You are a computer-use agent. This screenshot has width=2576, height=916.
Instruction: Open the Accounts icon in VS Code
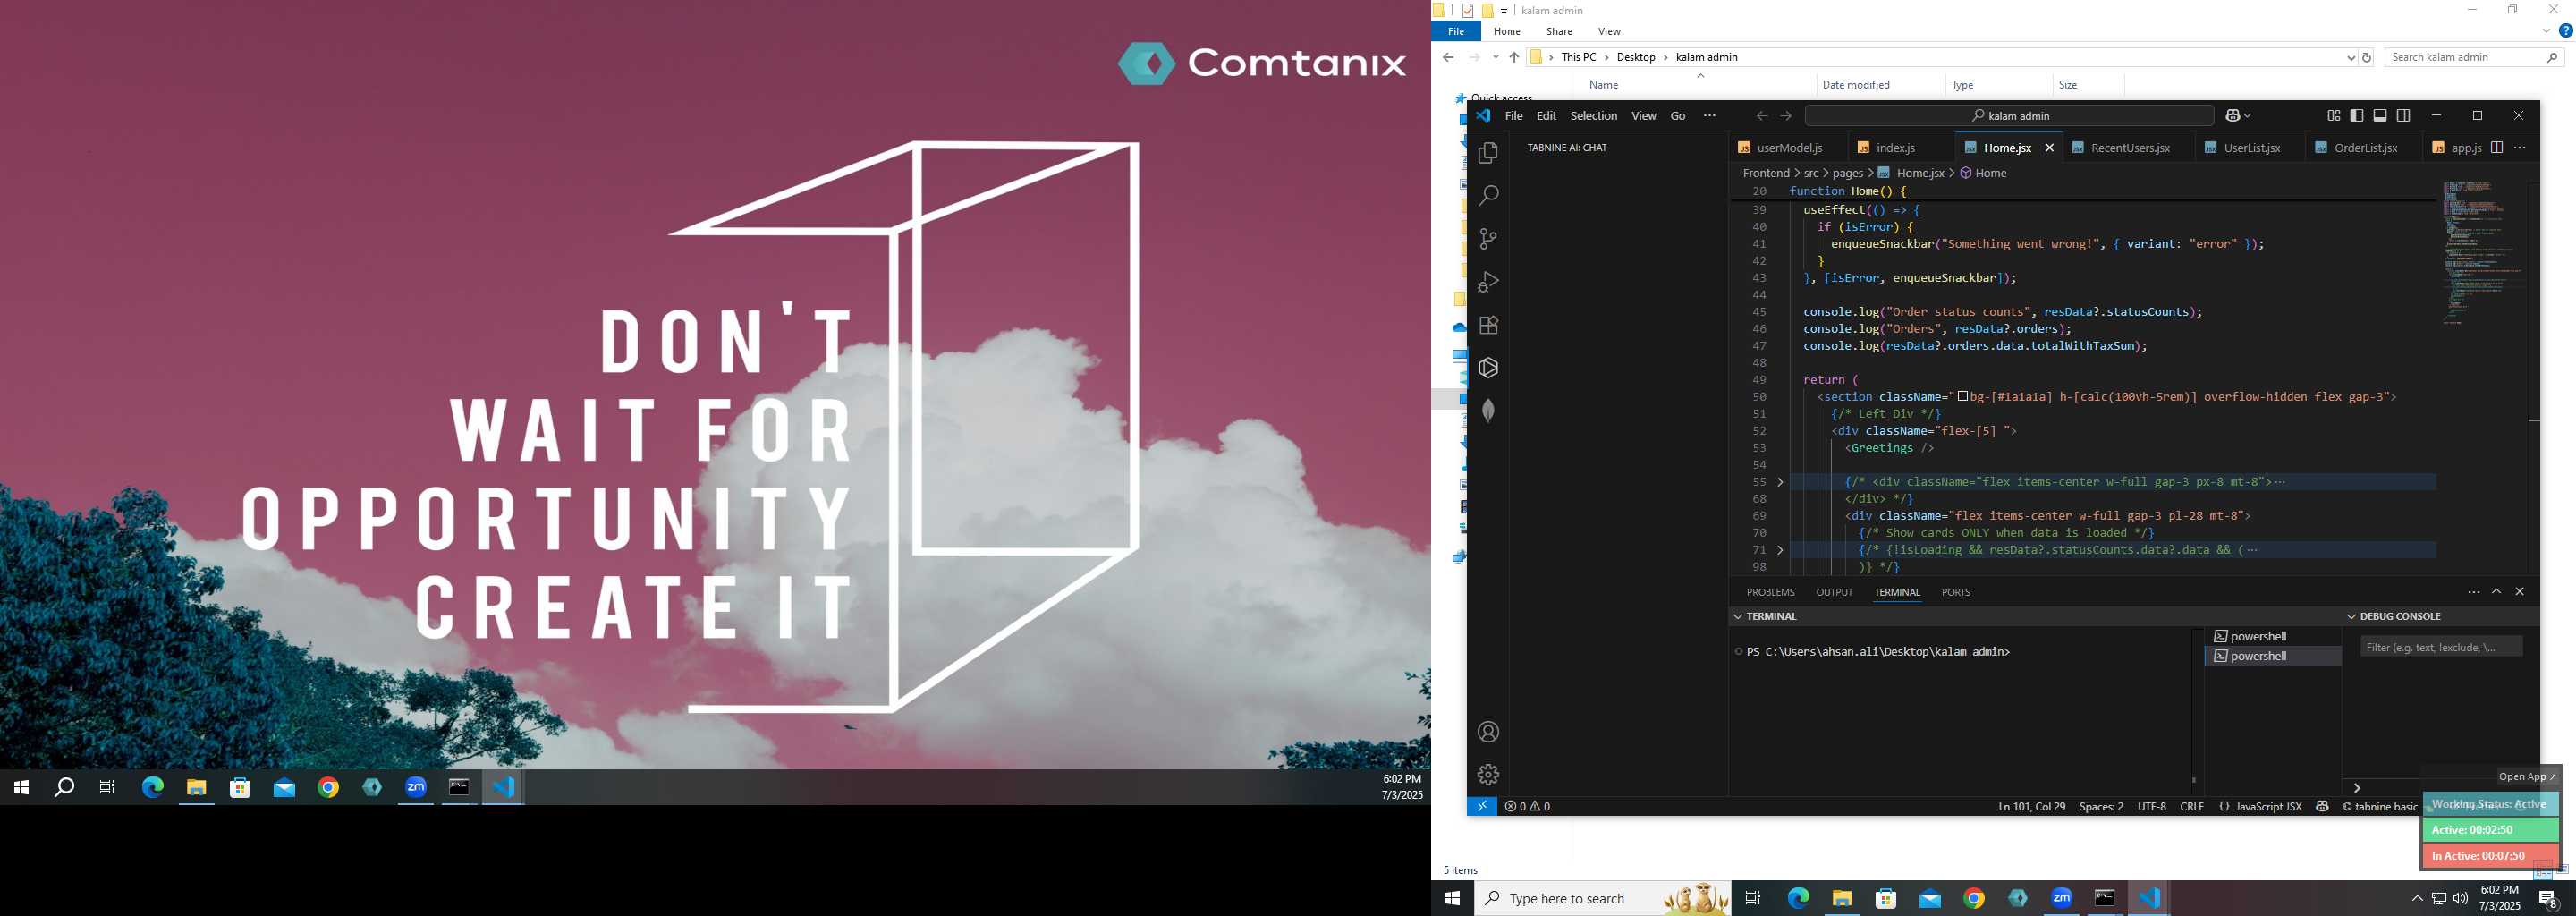click(1488, 732)
